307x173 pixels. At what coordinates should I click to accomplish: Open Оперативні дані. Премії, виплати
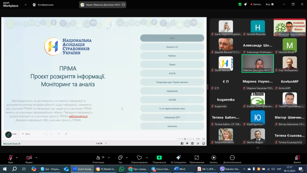[x=172, y=82]
